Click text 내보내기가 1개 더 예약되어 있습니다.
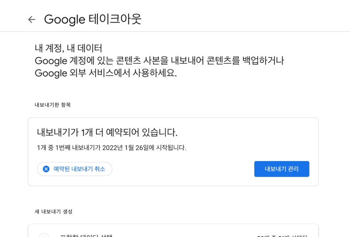The image size is (350, 237). tap(107, 132)
